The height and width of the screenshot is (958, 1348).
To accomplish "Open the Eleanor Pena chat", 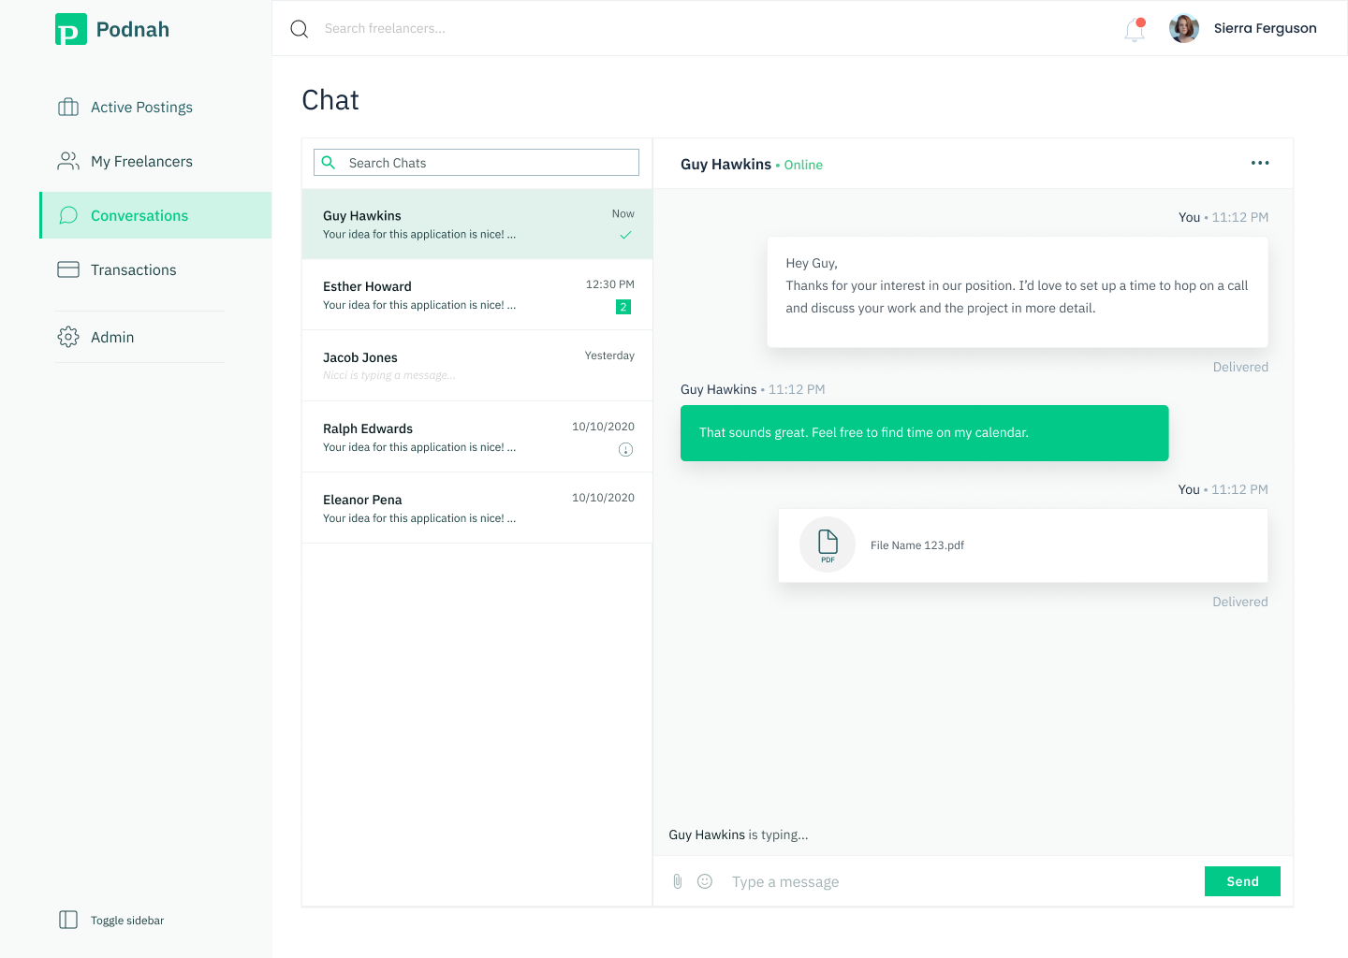I will [477, 508].
